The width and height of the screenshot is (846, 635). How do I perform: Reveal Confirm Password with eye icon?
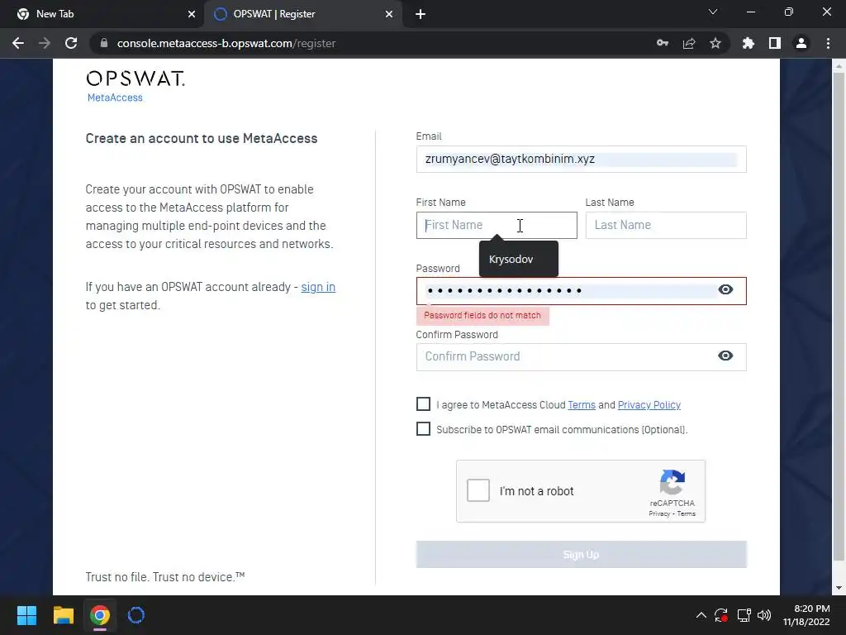pyautogui.click(x=725, y=356)
